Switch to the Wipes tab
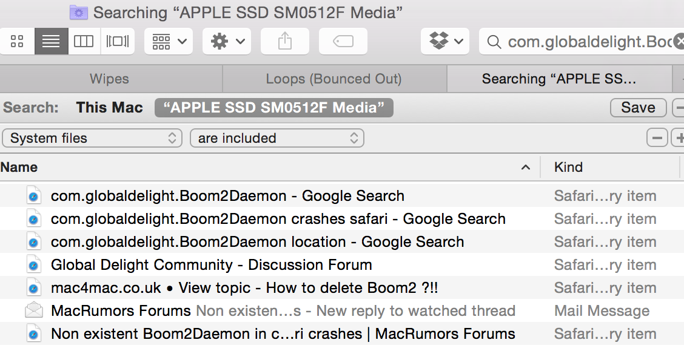The image size is (684, 357). (x=110, y=79)
